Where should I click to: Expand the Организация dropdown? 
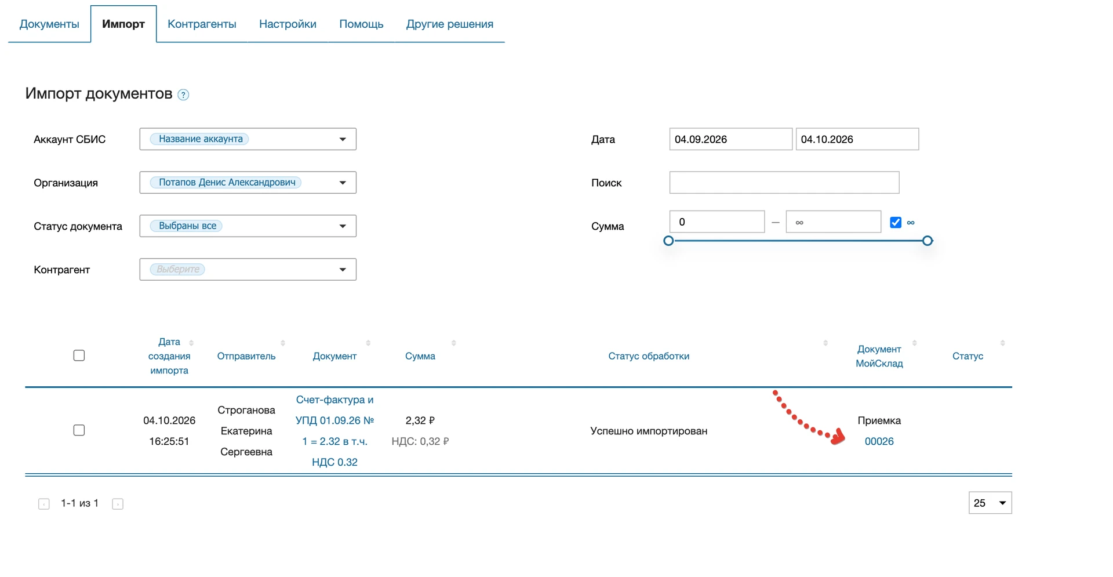click(x=248, y=183)
